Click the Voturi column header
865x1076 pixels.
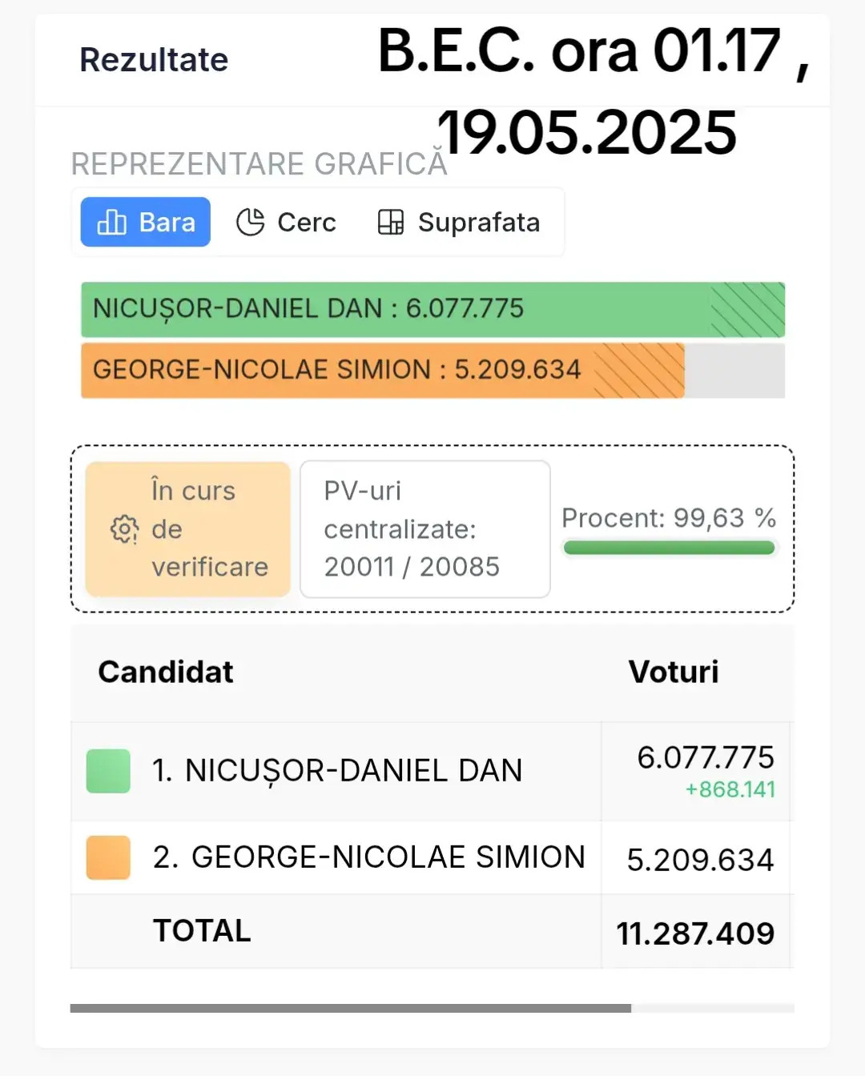tap(674, 672)
